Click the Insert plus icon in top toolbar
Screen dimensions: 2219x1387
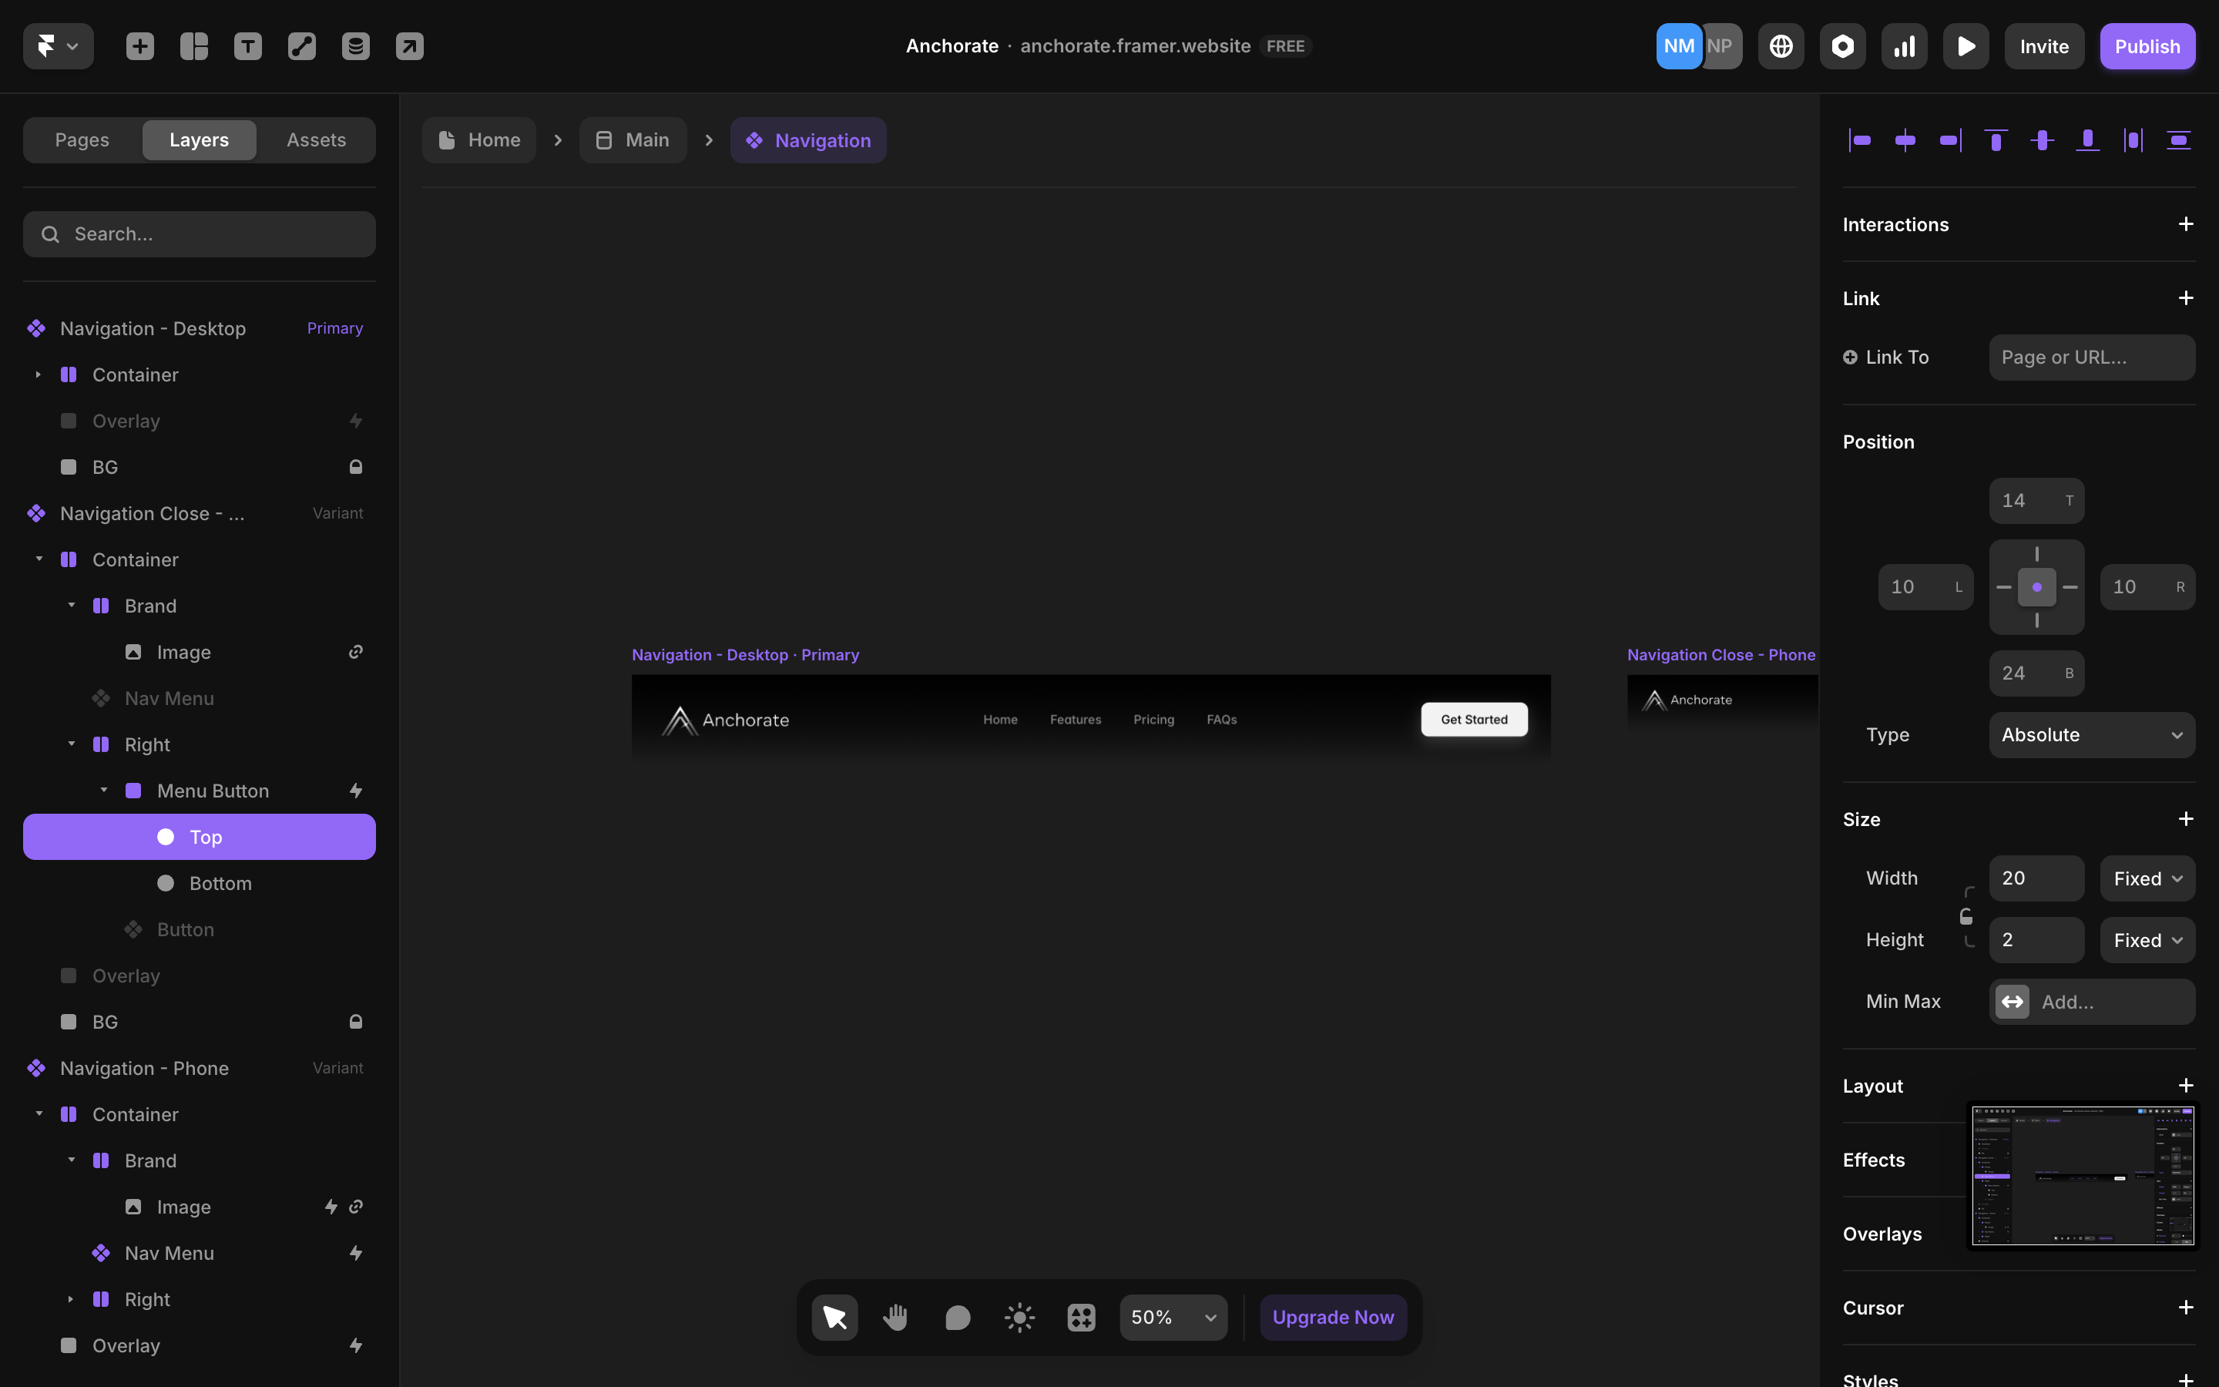[x=139, y=46]
